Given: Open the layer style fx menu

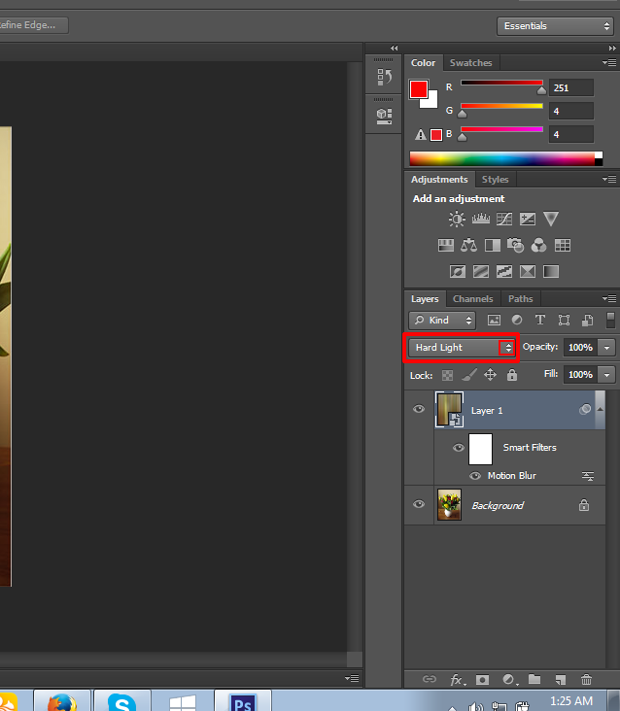Looking at the screenshot, I should pos(457,679).
